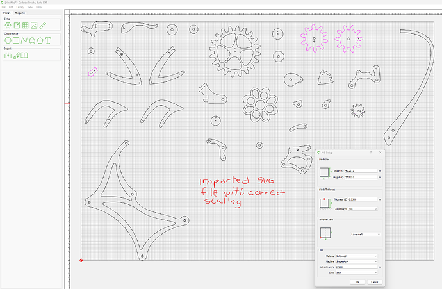This screenshot has width=442, height=289.
Task: Expand the Toolpath Zero Lower-Left dropdown
Action: tap(365, 235)
